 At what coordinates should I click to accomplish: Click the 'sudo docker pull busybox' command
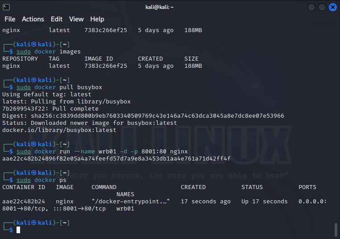59,87
